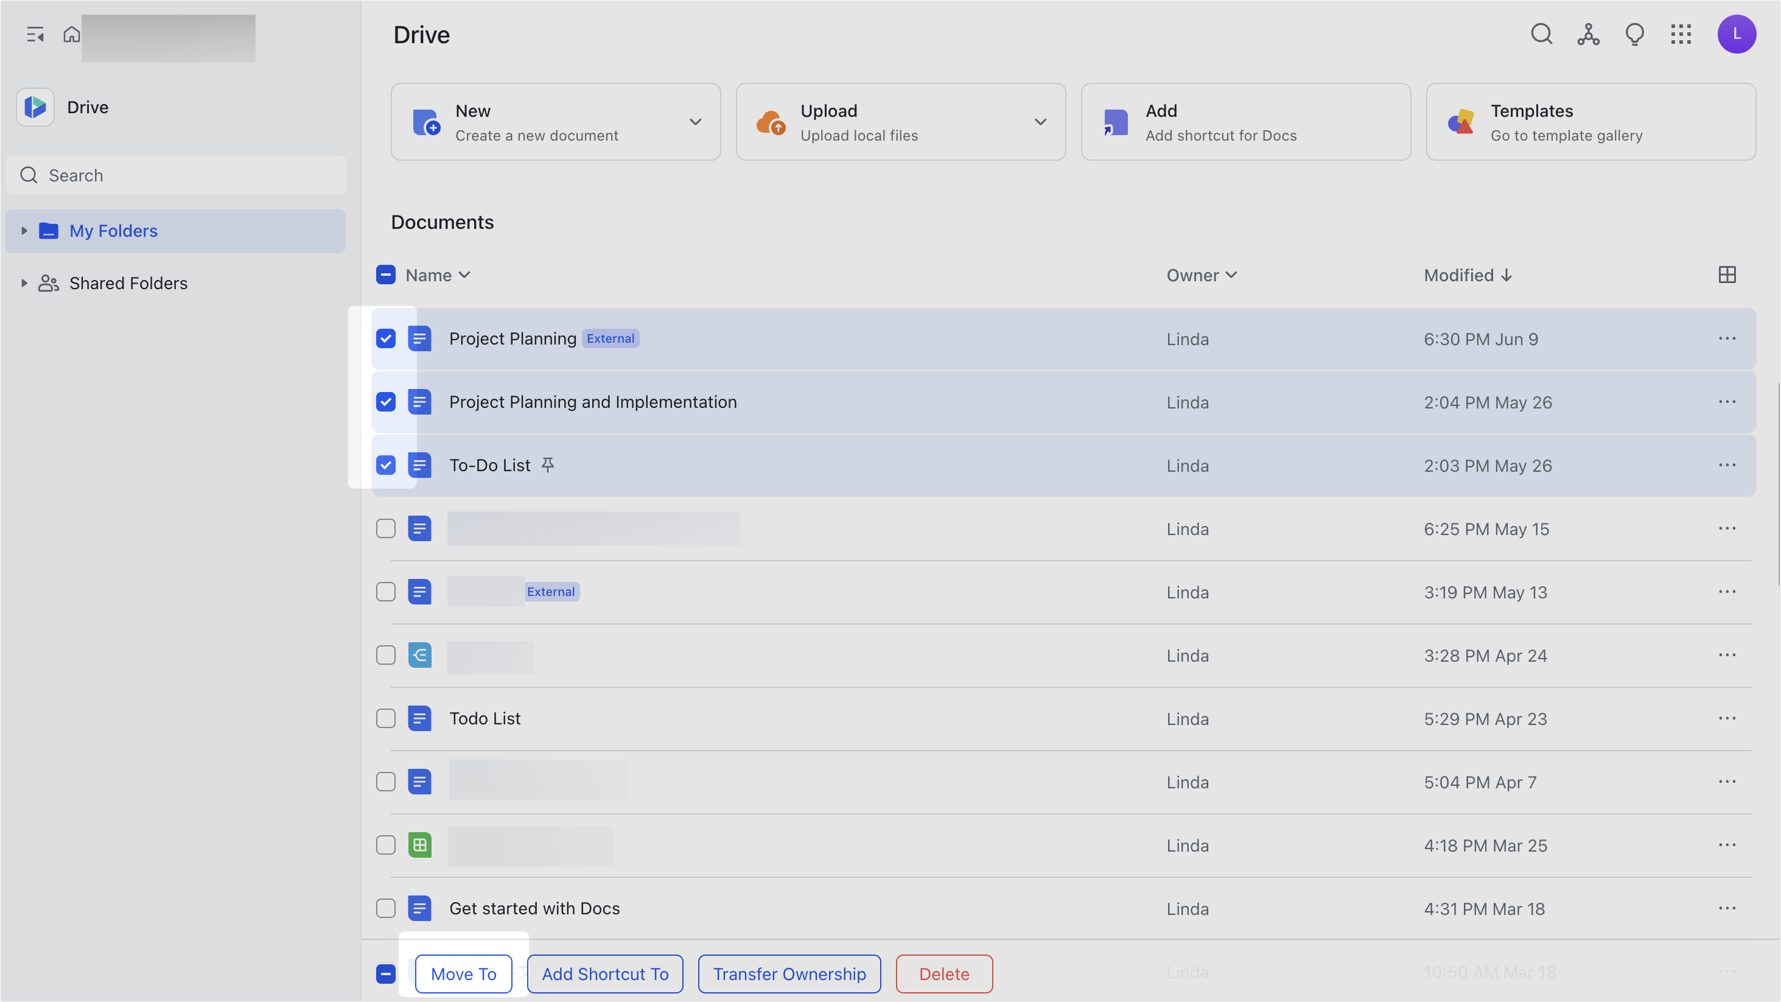Image resolution: width=1781 pixels, height=1002 pixels.
Task: Click the sidebar Search field
Action: click(x=177, y=175)
